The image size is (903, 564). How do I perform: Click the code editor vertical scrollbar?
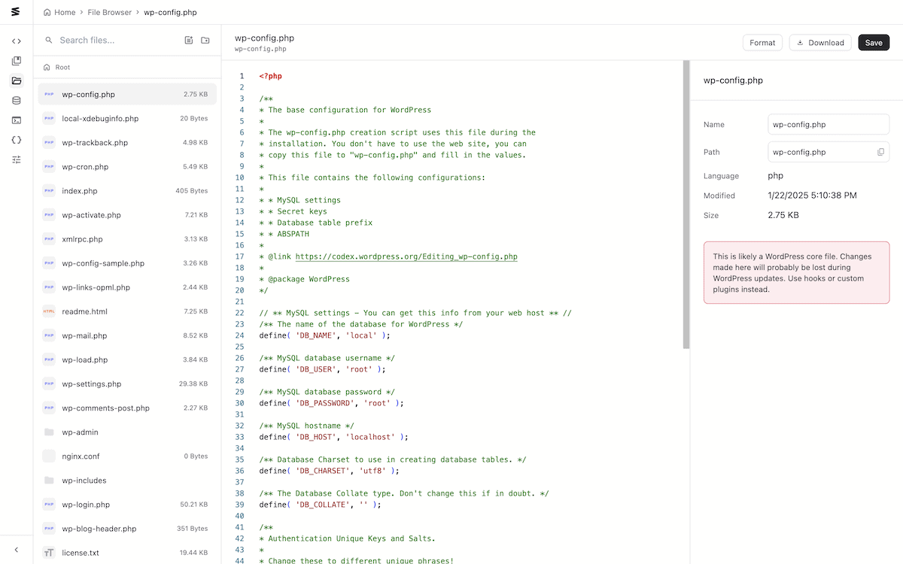click(x=686, y=205)
